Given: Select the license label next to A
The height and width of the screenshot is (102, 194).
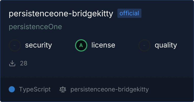Looking at the screenshot, I should click(103, 45).
